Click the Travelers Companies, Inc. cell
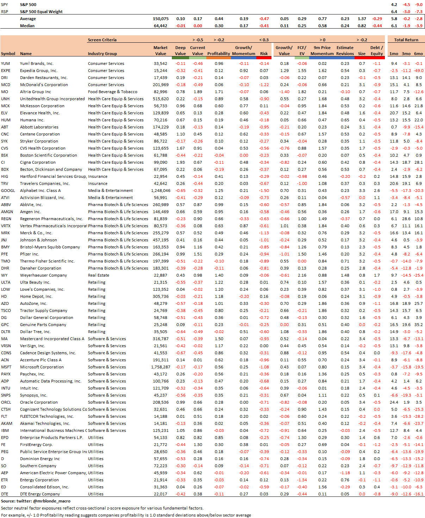The image size is (425, 518). point(45,183)
